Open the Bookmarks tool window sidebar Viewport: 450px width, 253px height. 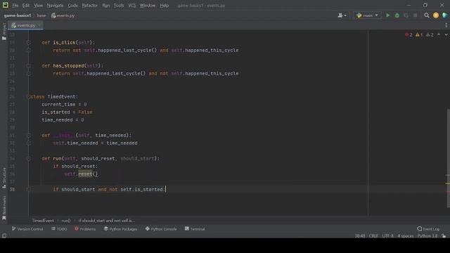(x=4, y=208)
